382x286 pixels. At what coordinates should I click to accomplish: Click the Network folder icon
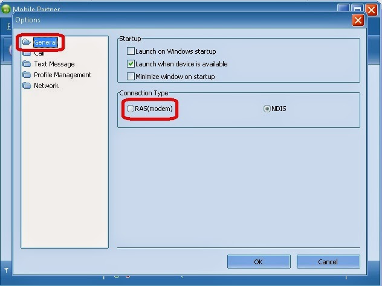click(27, 86)
